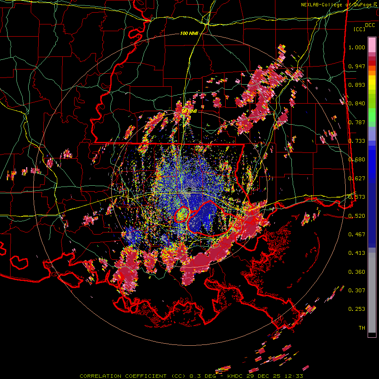Select the 0.893 legend value
The height and width of the screenshot is (379, 379).
[357, 85]
